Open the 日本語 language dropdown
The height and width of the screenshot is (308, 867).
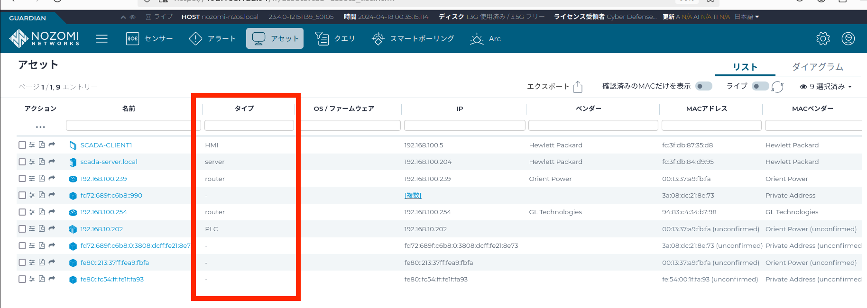point(747,17)
